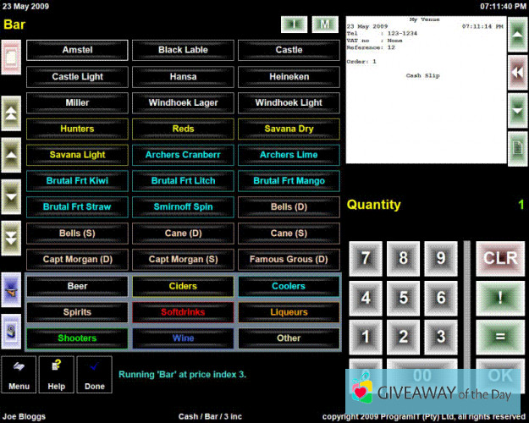
Task: Toggle the 'I' button at top
Action: pyautogui.click(x=294, y=25)
